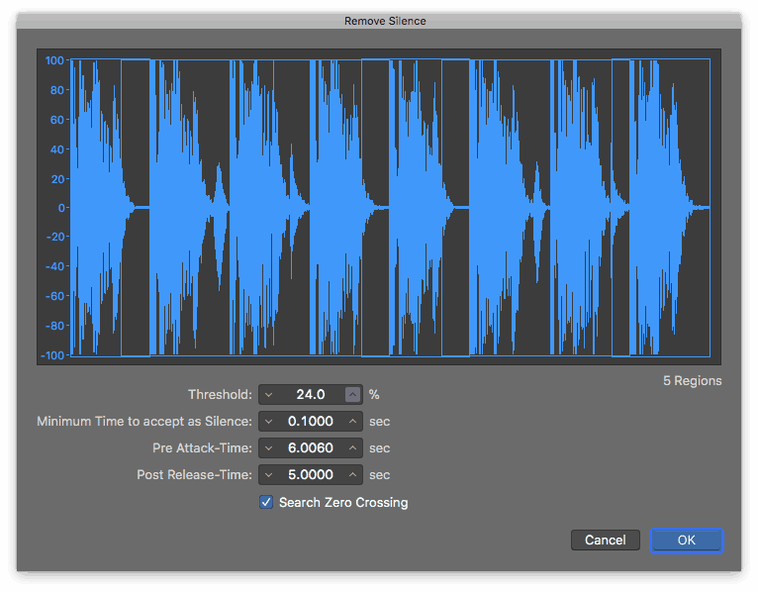Raise the Post Release-Time value
This screenshot has height=592, width=758.
click(353, 475)
